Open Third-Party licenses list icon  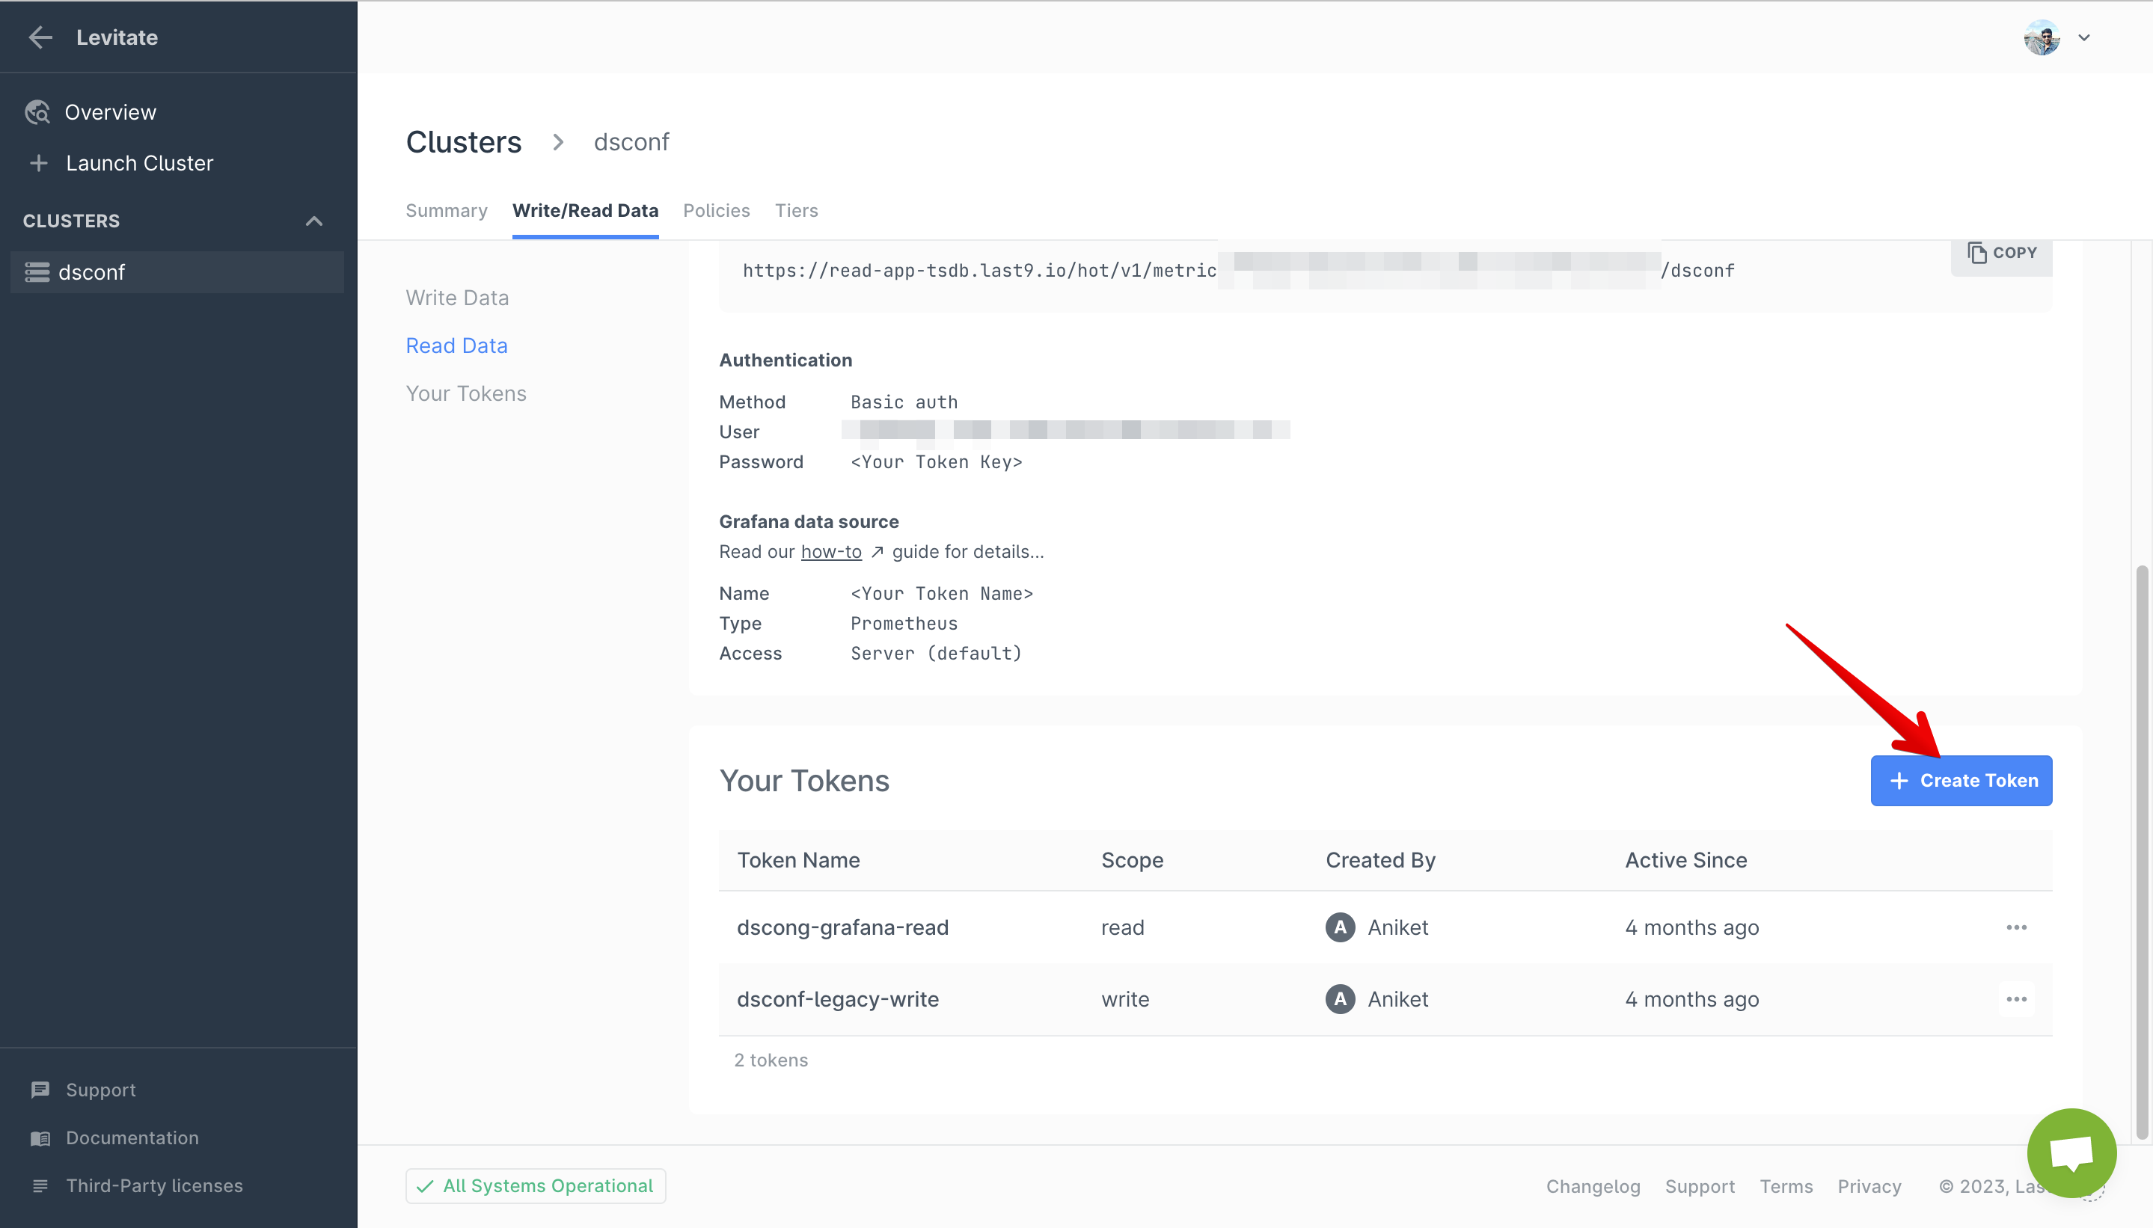click(x=40, y=1186)
